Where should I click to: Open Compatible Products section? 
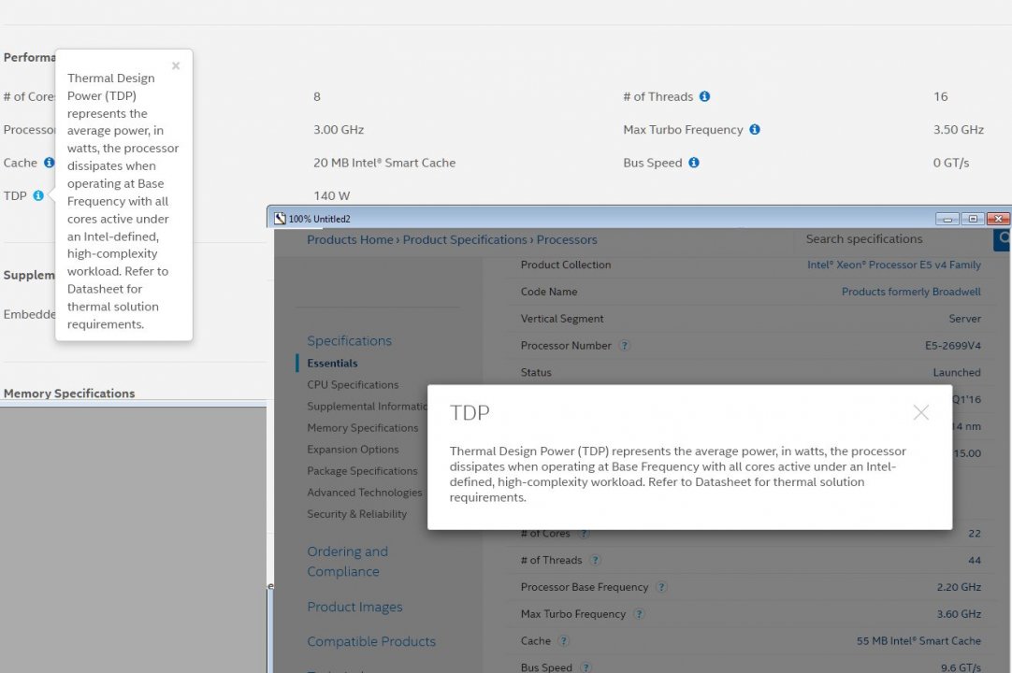point(371,642)
